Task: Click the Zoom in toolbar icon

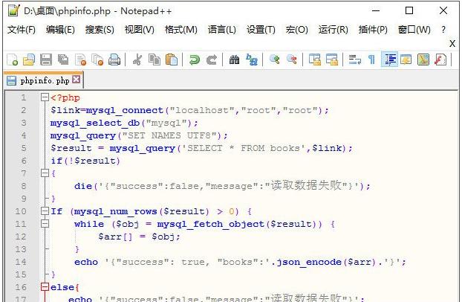Action: point(275,60)
